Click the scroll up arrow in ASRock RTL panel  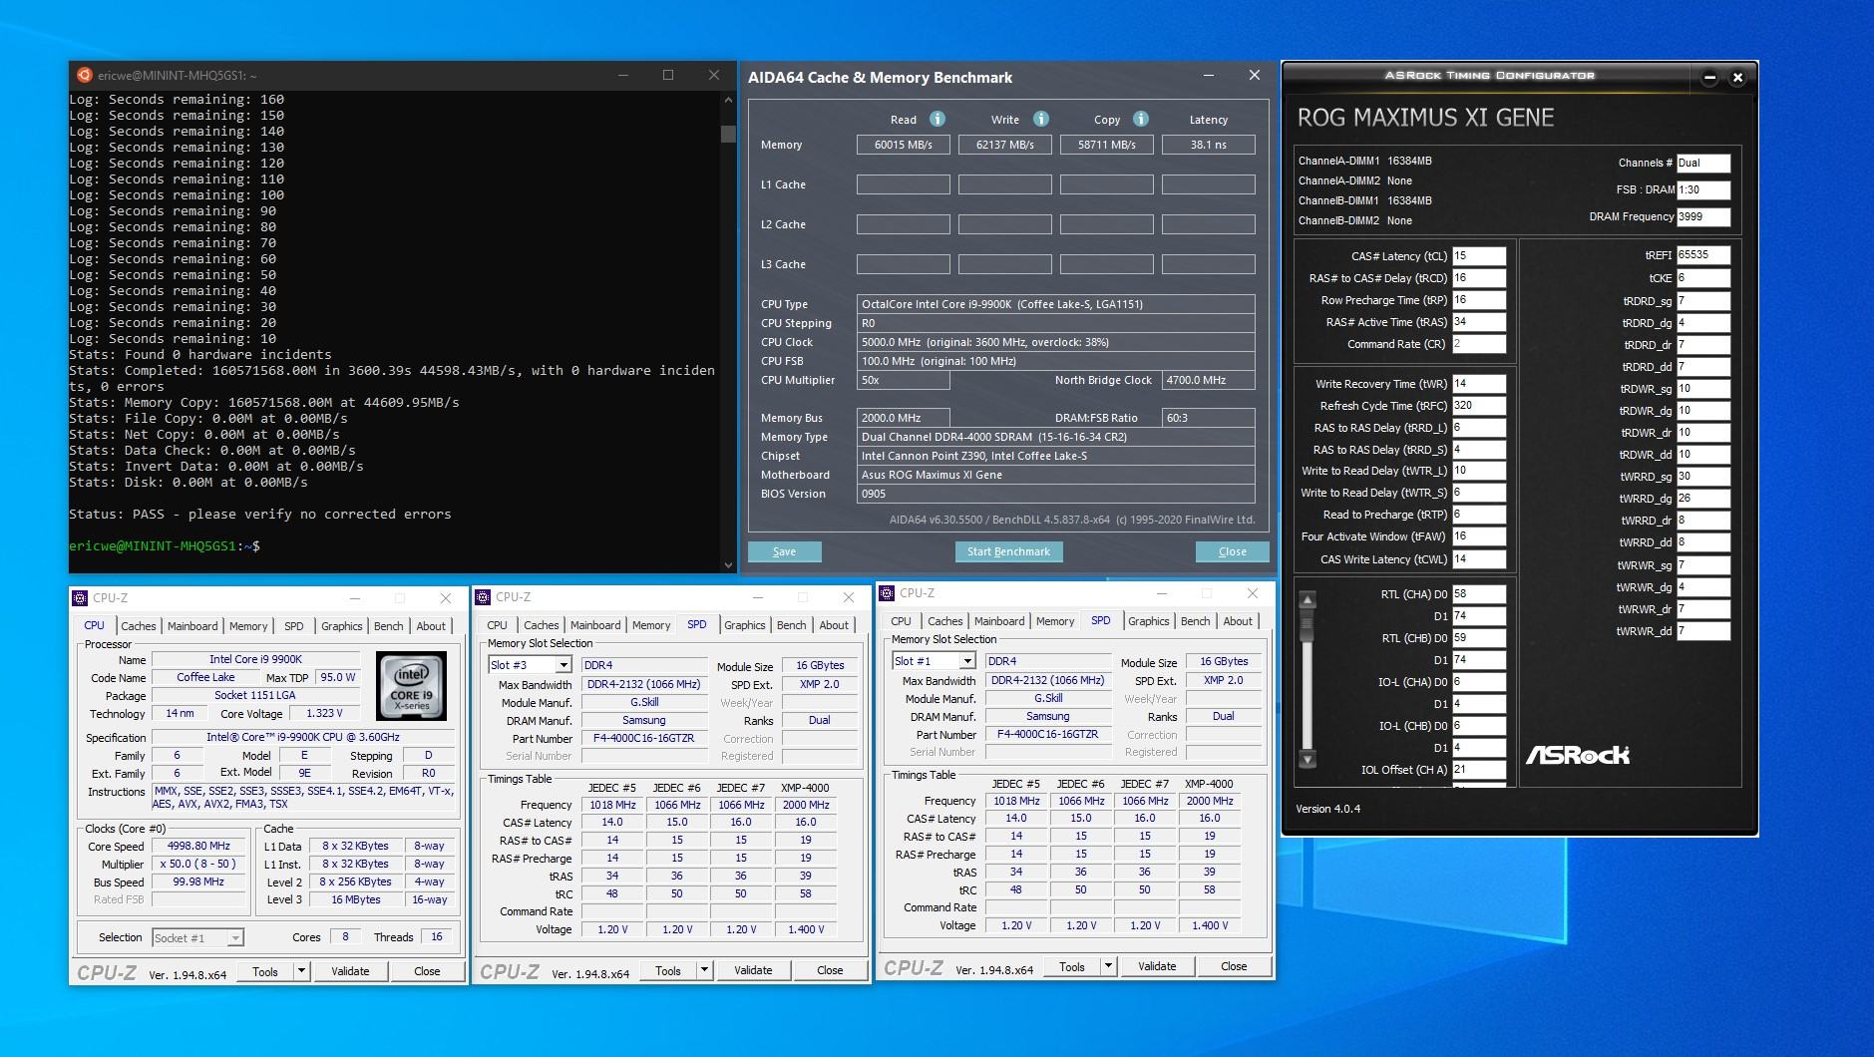(x=1308, y=599)
